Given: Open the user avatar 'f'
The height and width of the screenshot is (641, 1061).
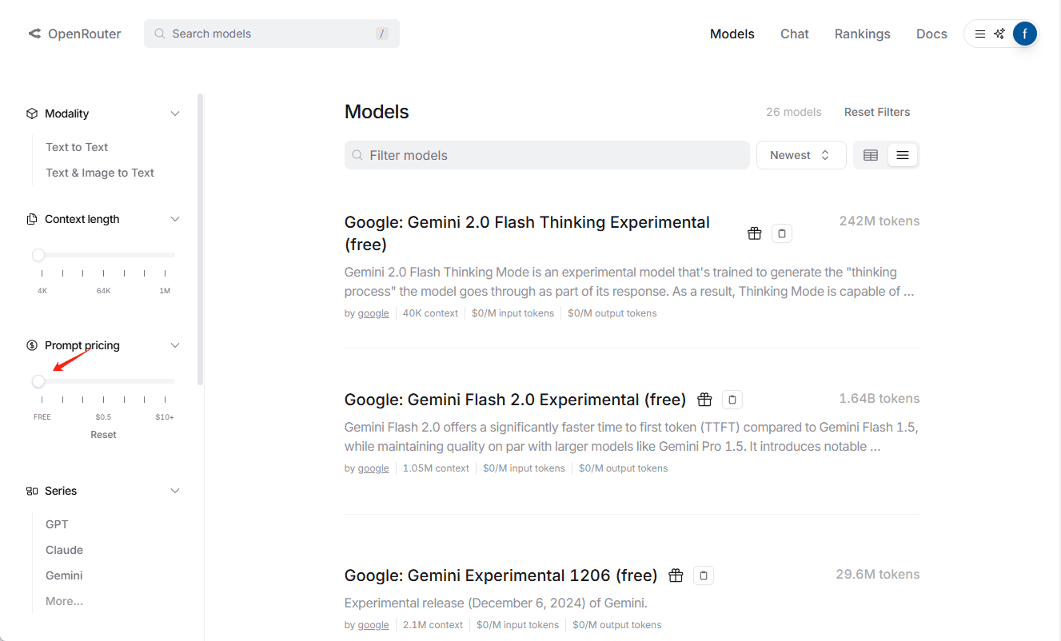Looking at the screenshot, I should (x=1025, y=34).
